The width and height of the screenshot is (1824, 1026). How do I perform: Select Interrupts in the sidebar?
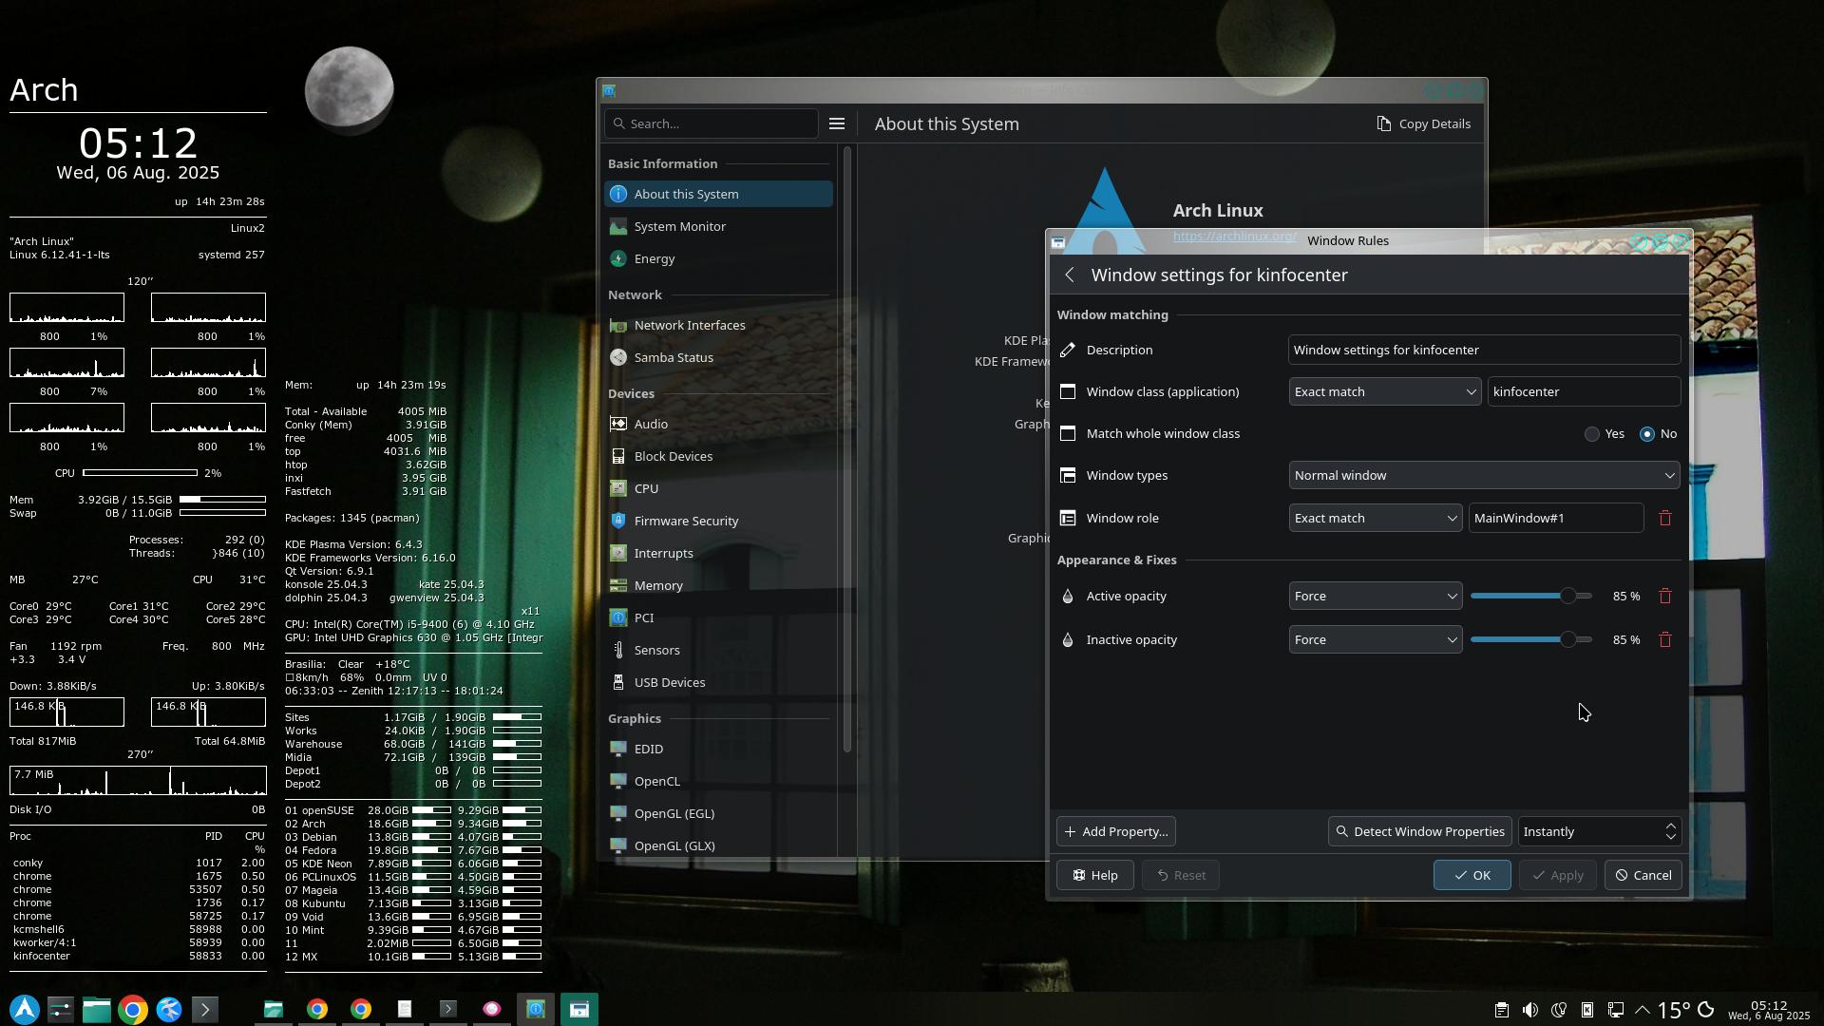(x=718, y=553)
